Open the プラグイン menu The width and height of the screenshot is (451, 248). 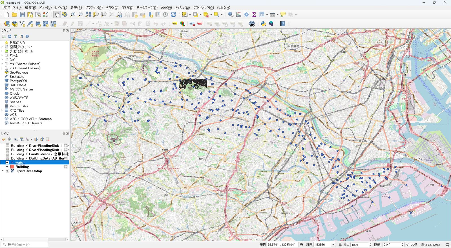[94, 8]
